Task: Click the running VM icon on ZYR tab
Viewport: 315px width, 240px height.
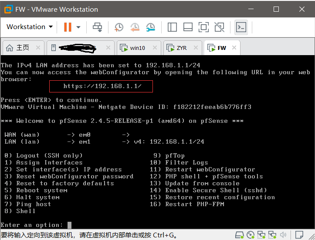Action: pos(170,48)
